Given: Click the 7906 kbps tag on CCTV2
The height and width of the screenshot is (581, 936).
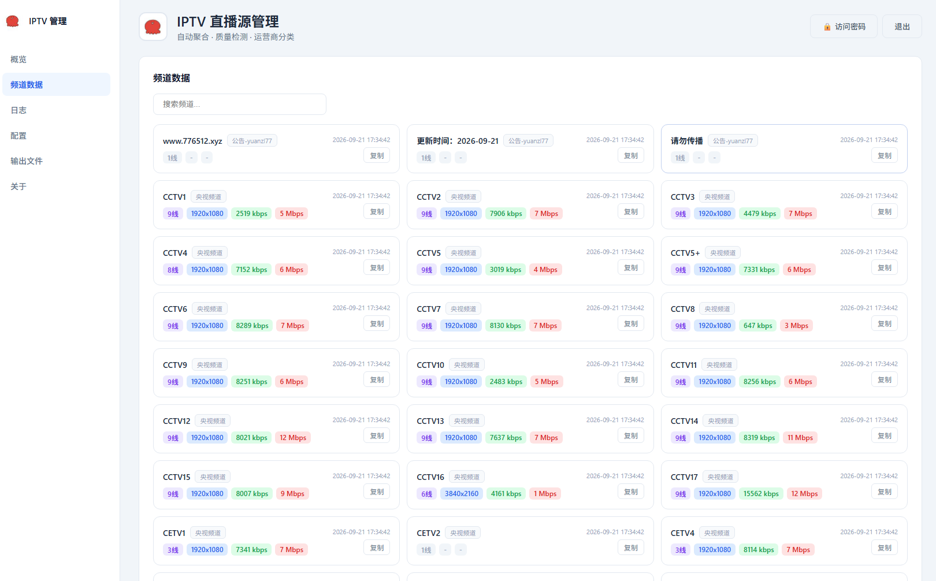Looking at the screenshot, I should [x=506, y=214].
